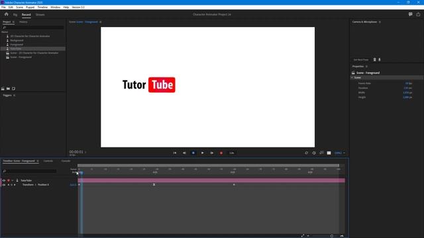Adjust the timeline zoom slider
The height and width of the screenshot is (238, 424).
(332, 236)
